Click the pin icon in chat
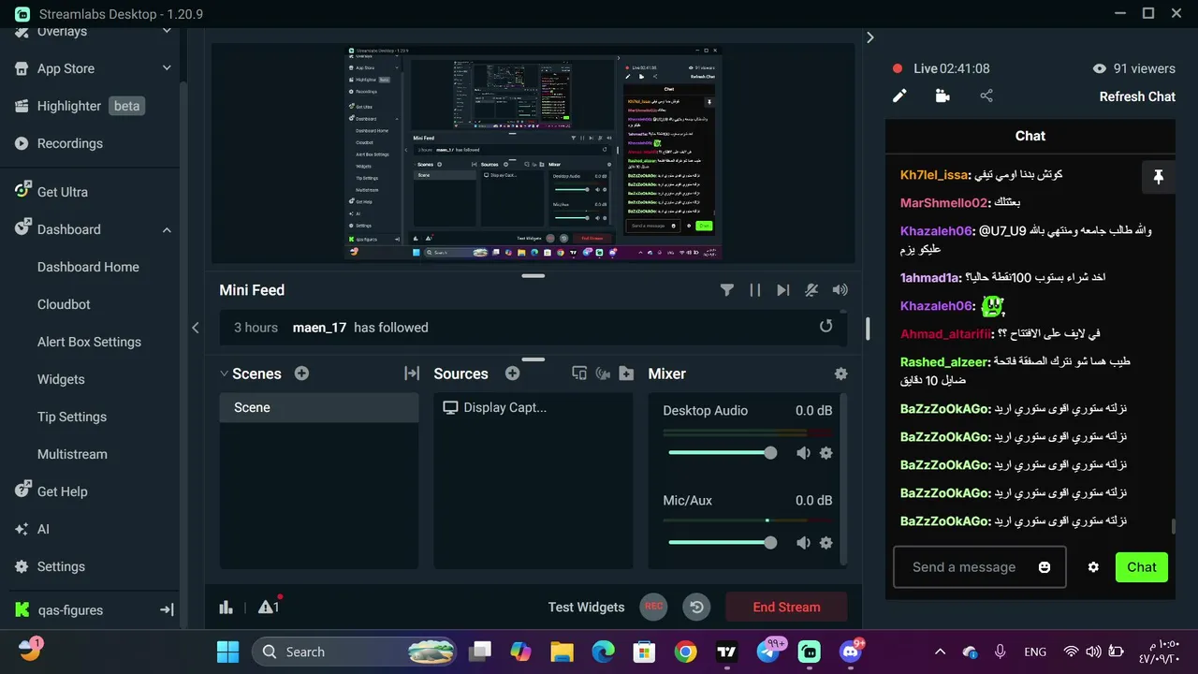 tap(1158, 177)
